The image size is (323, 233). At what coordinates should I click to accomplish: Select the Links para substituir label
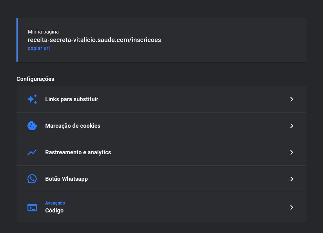[x=72, y=99]
